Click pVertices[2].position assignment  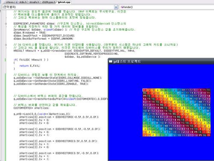tap(58, 141)
